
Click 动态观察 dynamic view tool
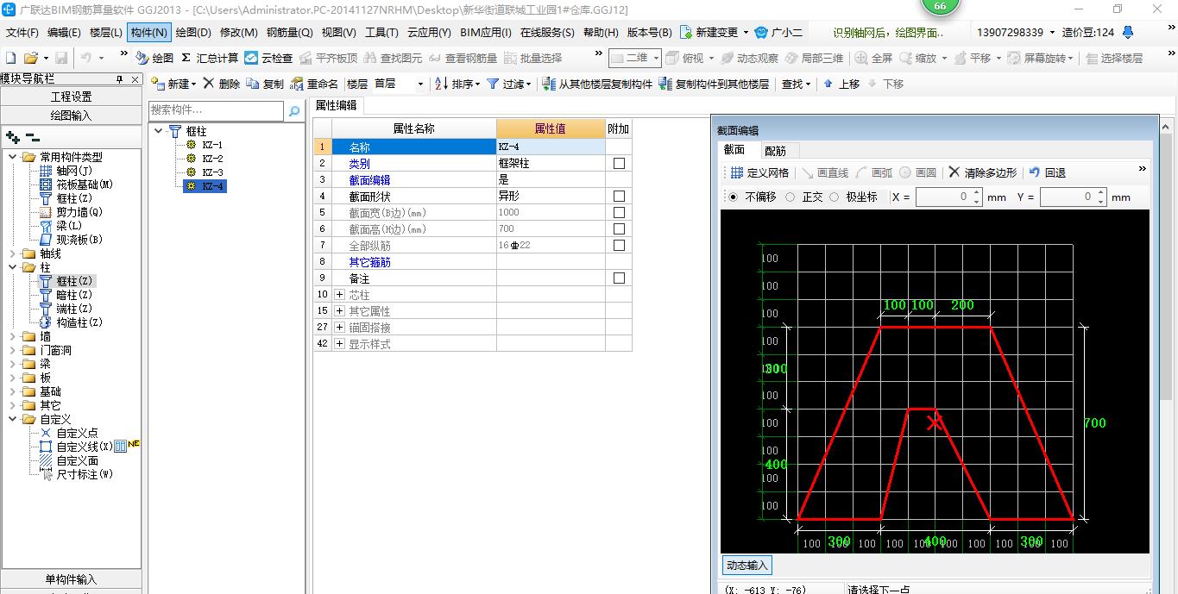pyautogui.click(x=749, y=58)
